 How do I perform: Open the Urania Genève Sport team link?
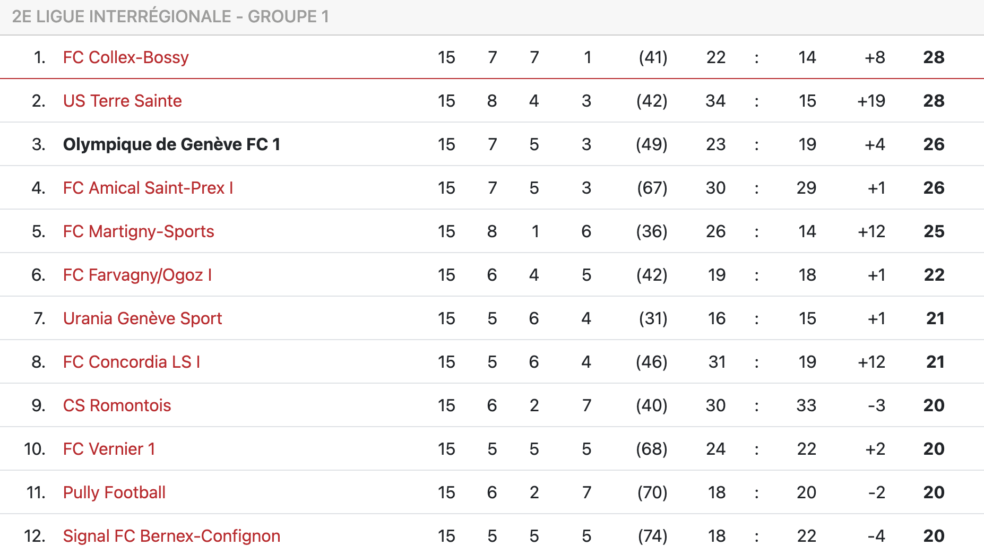[142, 318]
